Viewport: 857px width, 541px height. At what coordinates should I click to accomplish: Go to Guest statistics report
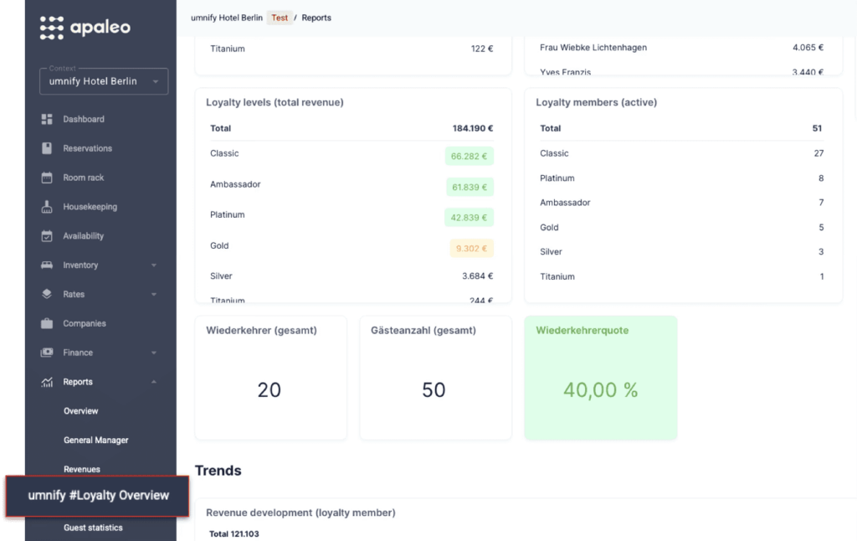[93, 528]
